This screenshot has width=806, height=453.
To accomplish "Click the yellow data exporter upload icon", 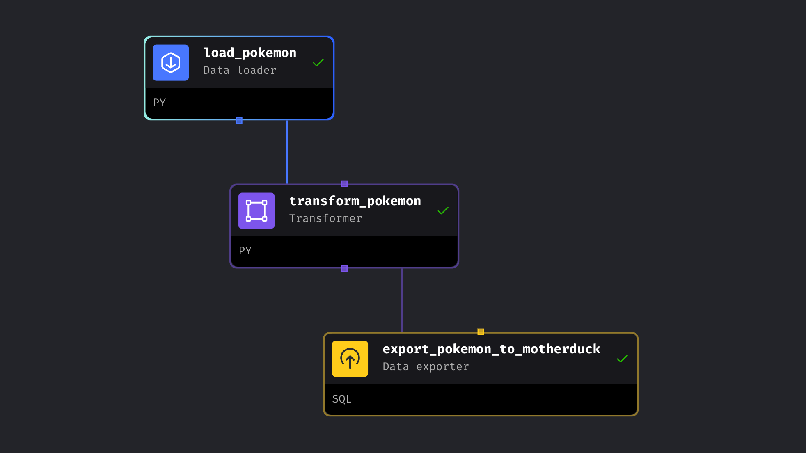I will click(x=350, y=359).
